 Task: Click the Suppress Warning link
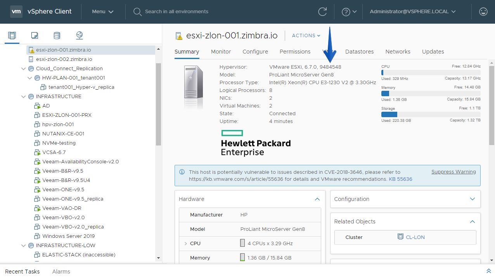tap(453, 172)
